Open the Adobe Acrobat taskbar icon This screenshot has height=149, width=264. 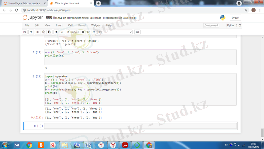pos(125,145)
